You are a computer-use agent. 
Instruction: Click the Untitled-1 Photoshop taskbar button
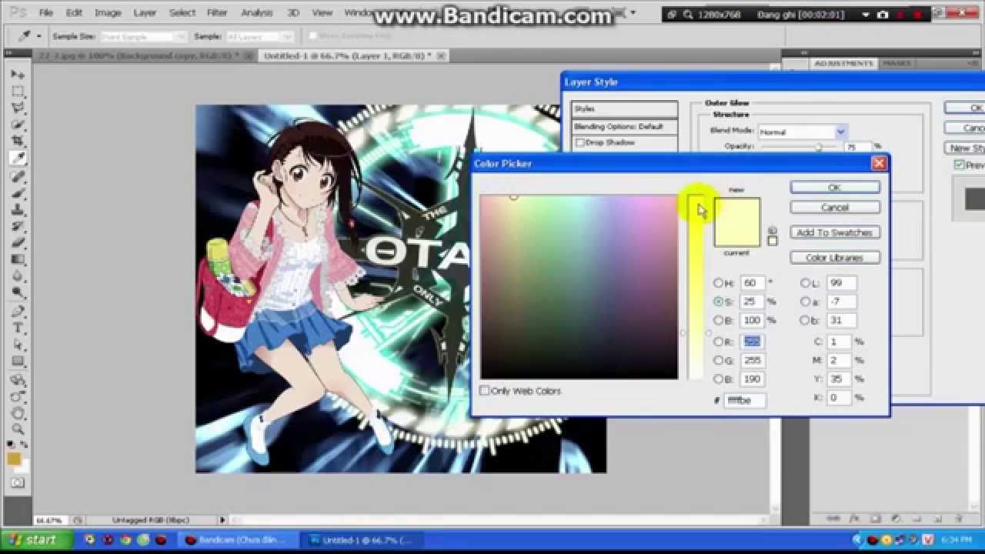pyautogui.click(x=360, y=540)
